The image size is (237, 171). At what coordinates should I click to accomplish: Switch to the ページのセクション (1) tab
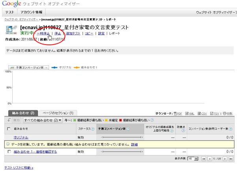click(58, 113)
